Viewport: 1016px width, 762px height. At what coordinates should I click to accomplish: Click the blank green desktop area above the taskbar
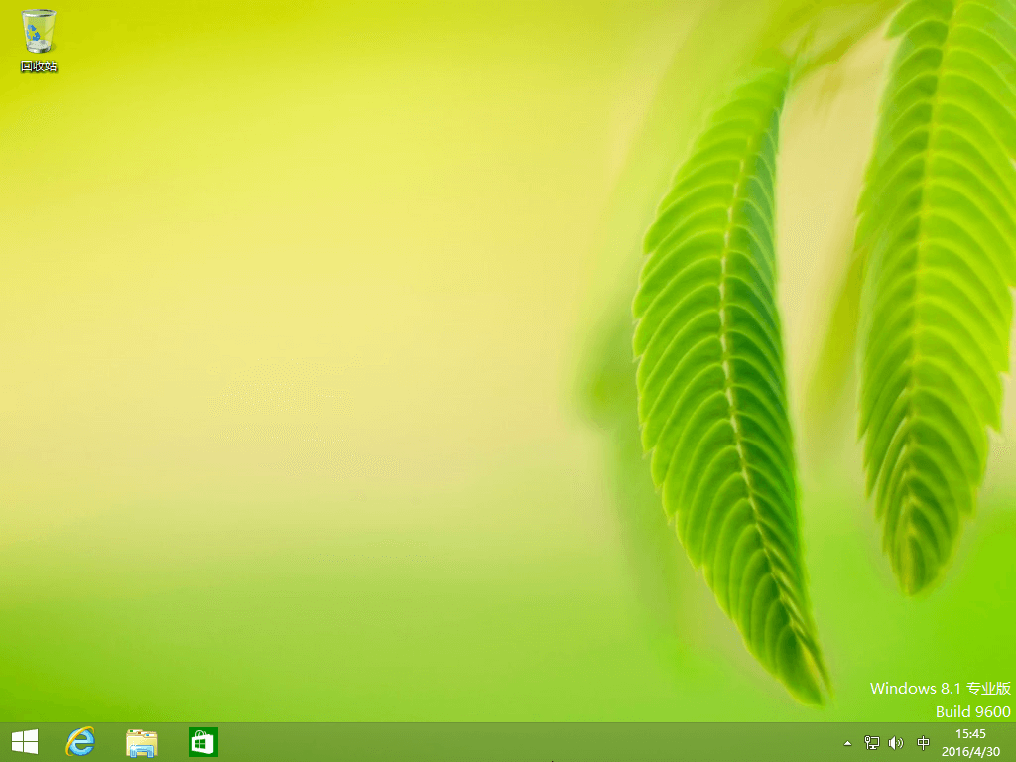tap(324, 648)
